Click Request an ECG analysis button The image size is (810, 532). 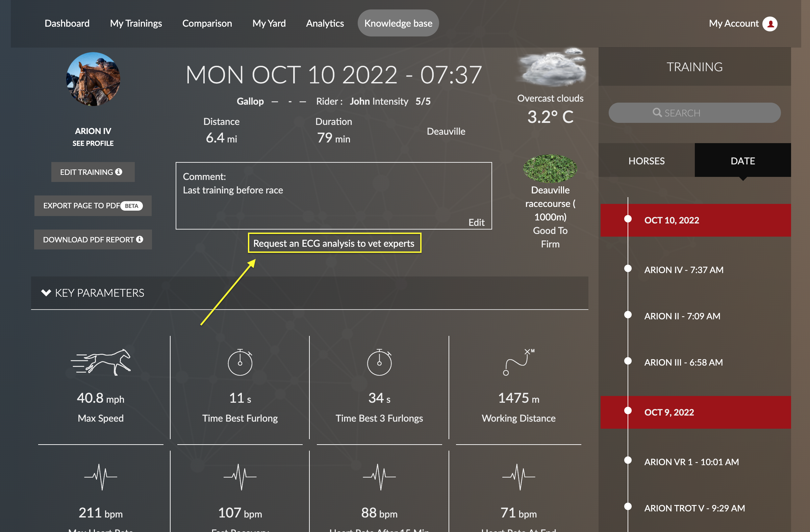click(334, 243)
